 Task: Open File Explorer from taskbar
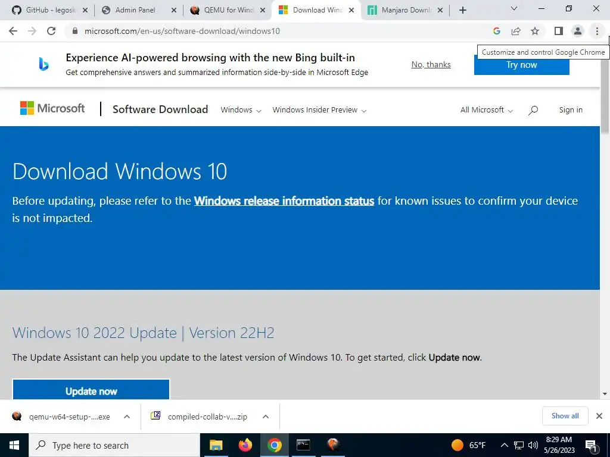coord(216,445)
